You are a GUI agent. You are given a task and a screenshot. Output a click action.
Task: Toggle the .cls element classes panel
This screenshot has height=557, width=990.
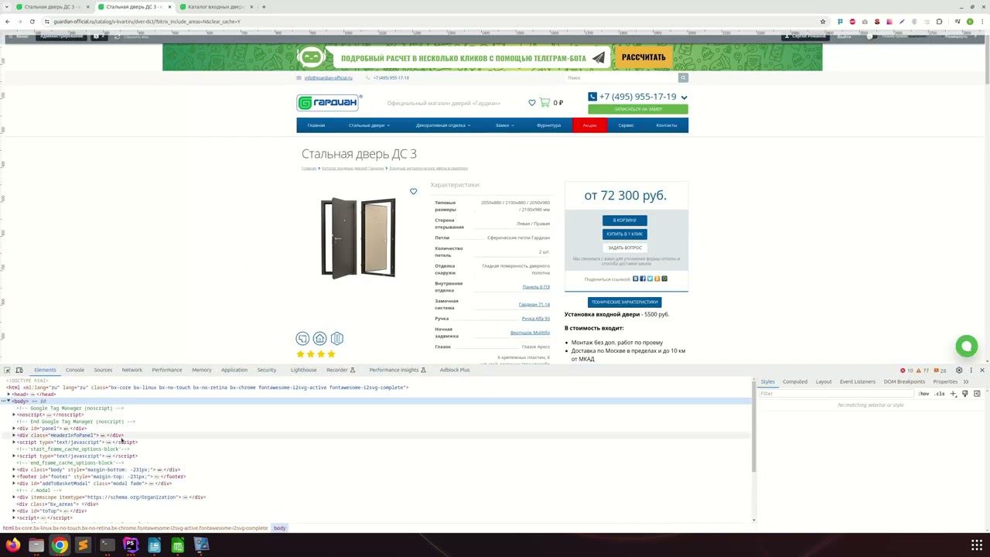[x=939, y=394]
